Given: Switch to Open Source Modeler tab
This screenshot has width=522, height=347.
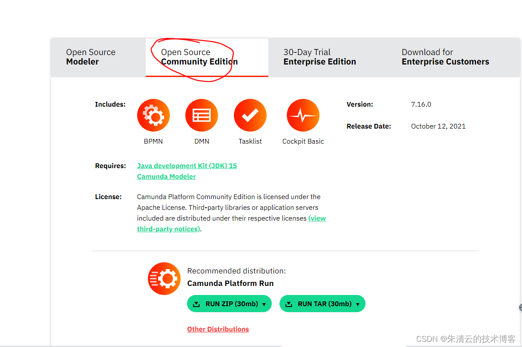Looking at the screenshot, I should (98, 57).
